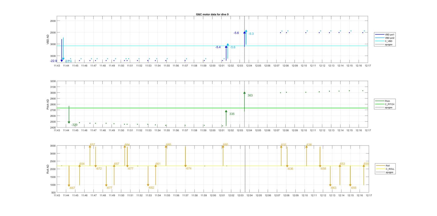Click the "-5.4" VBD data label
The height and width of the screenshot is (216, 437).
click(x=218, y=47)
